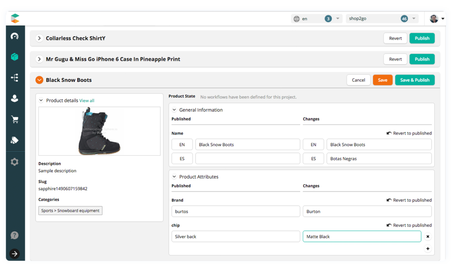Click the published Silver back field
Screen dimensions: 454x273
pos(236,237)
